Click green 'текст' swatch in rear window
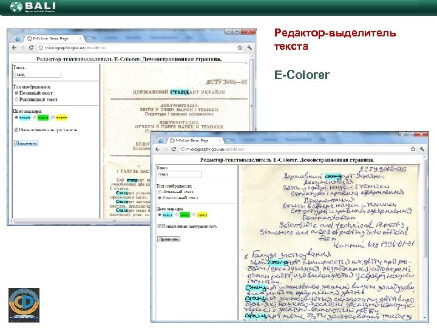The width and height of the screenshot is (437, 328). click(43, 118)
